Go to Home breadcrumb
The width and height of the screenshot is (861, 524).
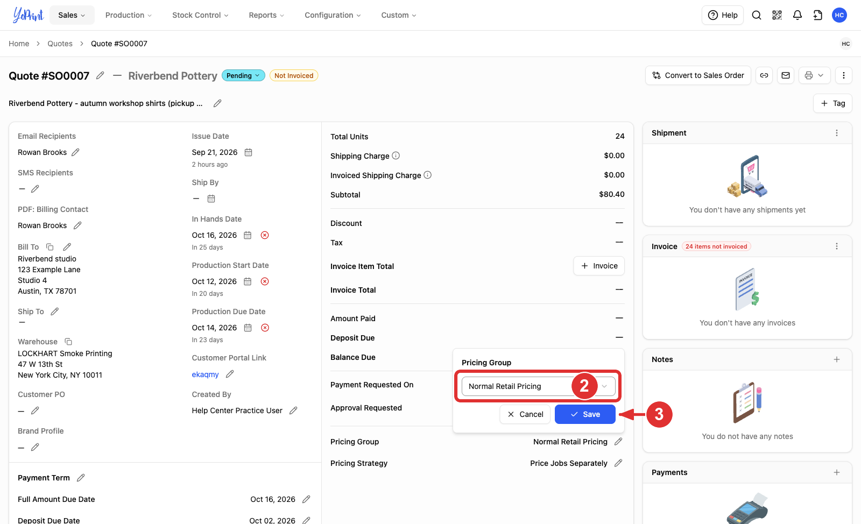[19, 44]
